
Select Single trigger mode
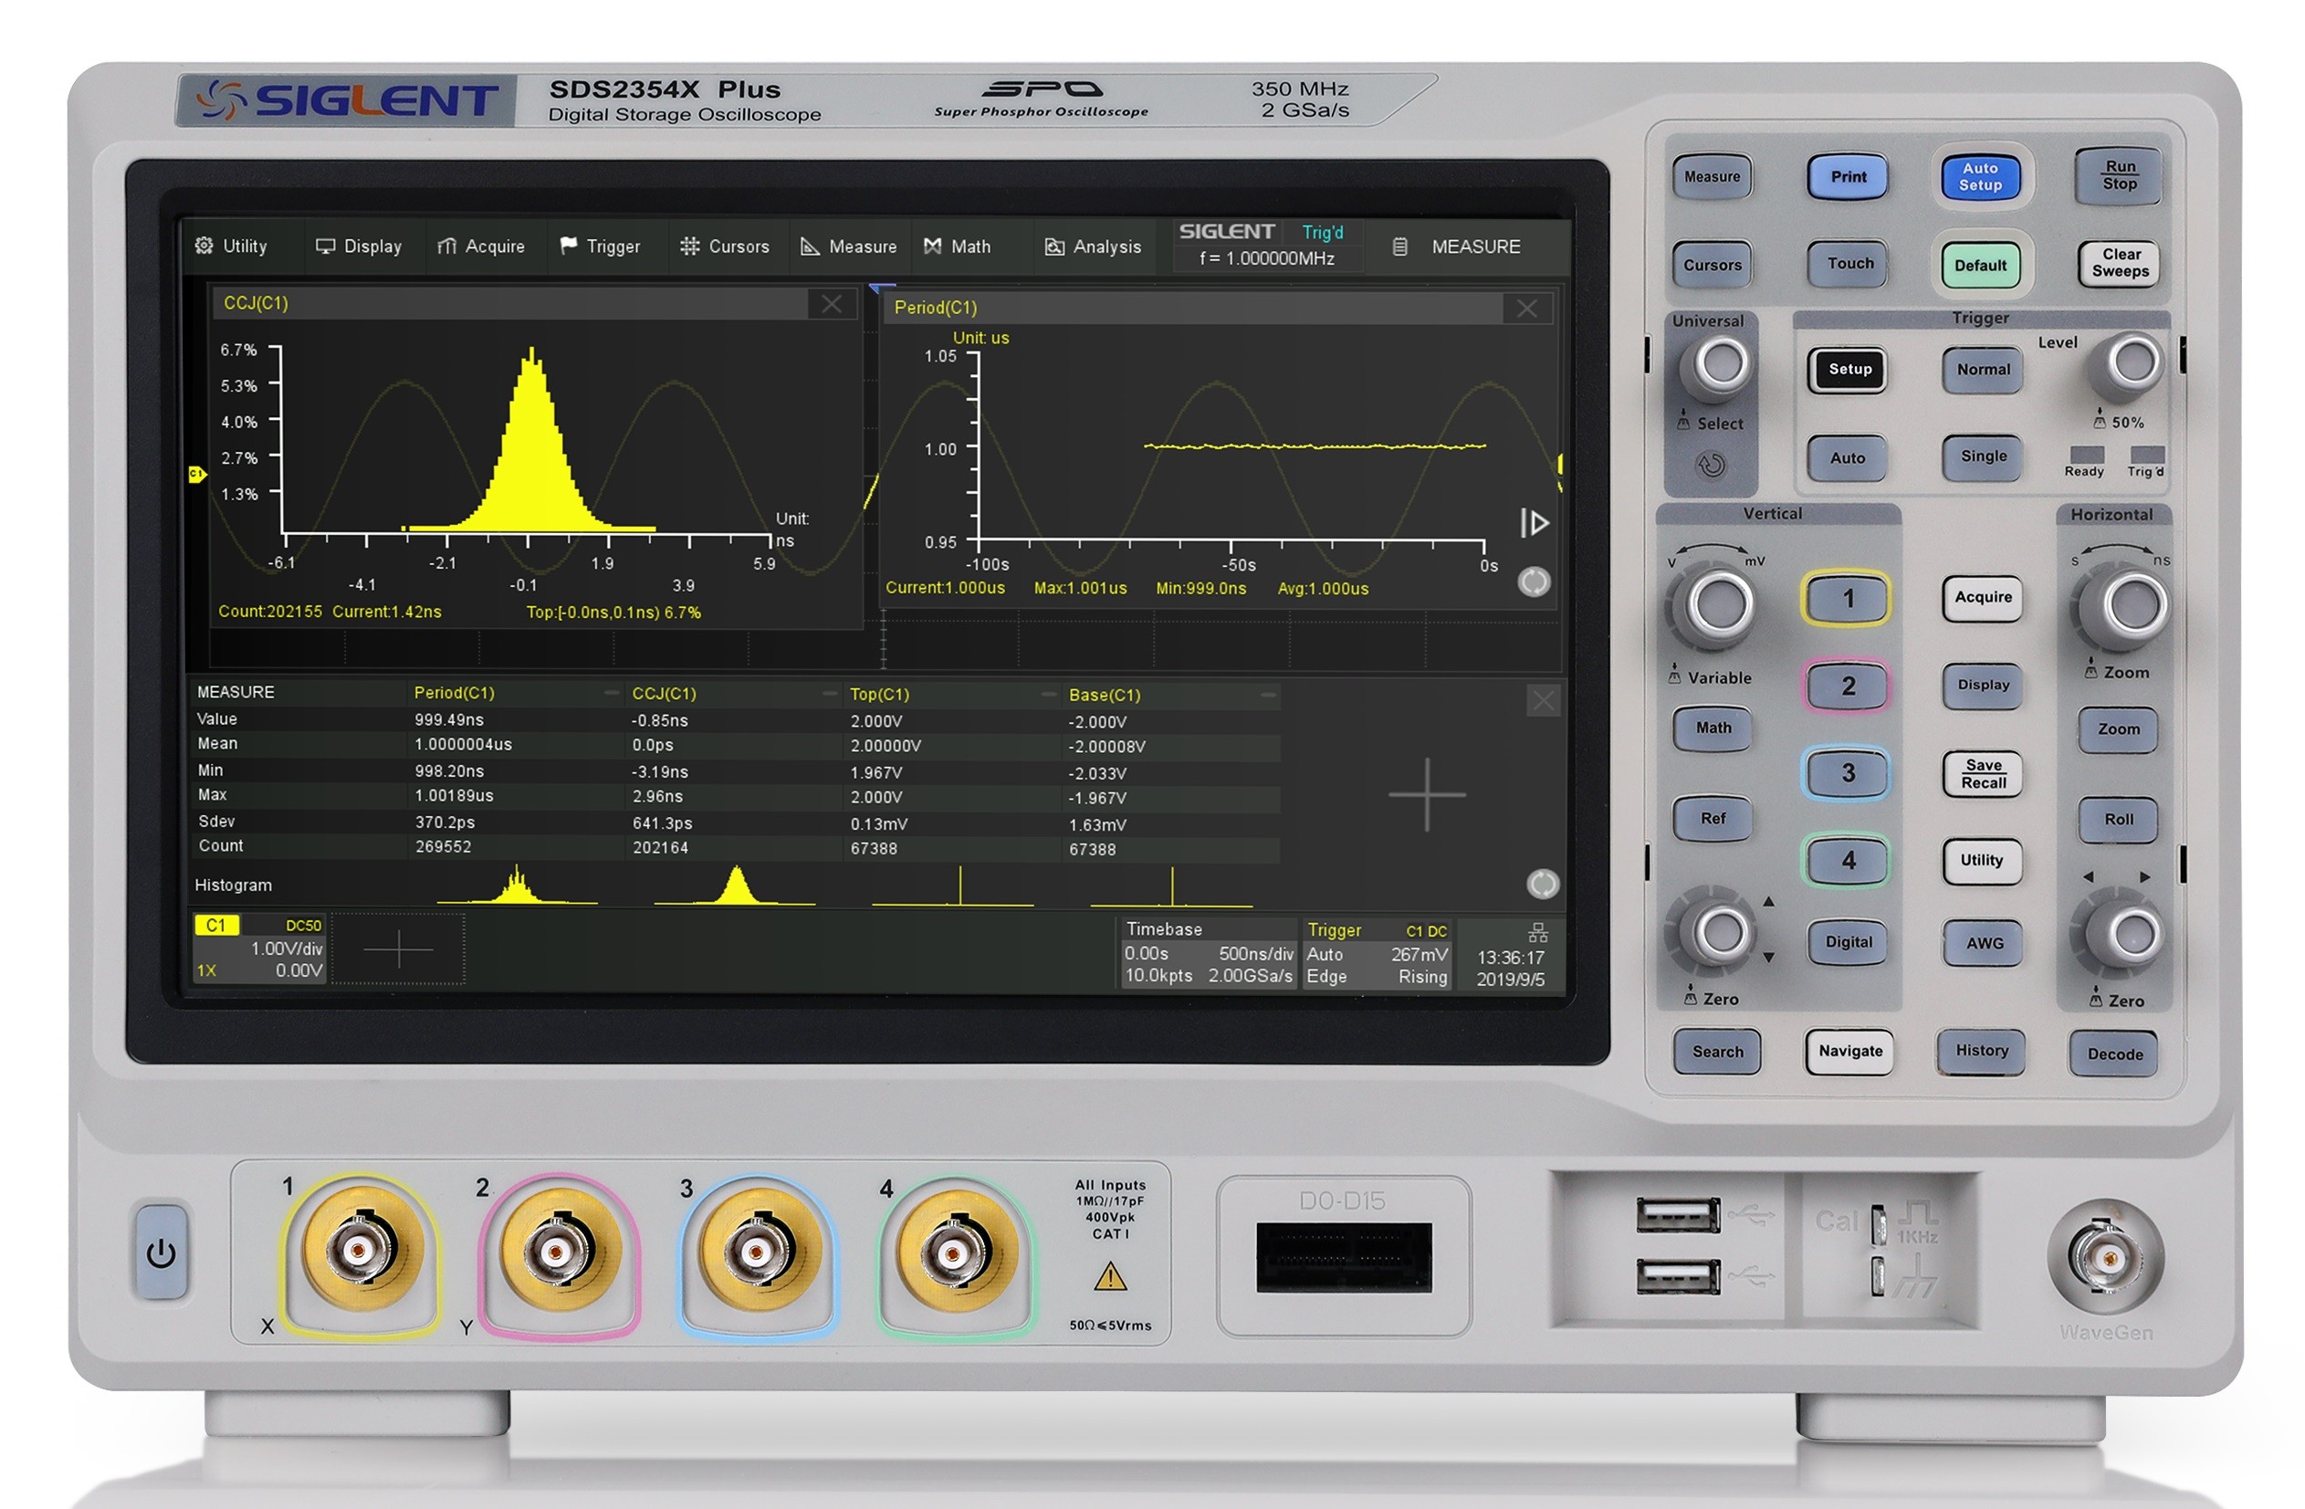coord(1984,456)
